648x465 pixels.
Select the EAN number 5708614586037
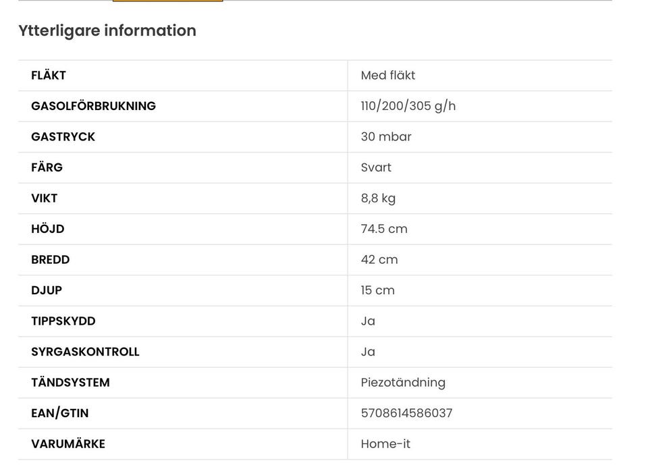point(406,413)
